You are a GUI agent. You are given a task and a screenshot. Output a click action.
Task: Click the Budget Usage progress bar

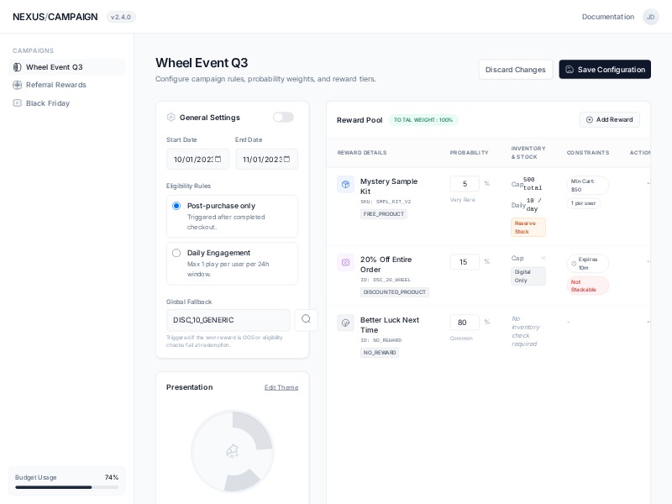tap(66, 487)
